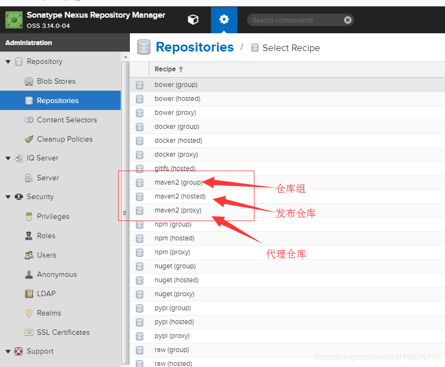The height and width of the screenshot is (367, 445).
Task: Click the Content Selectors icon
Action: point(29,120)
